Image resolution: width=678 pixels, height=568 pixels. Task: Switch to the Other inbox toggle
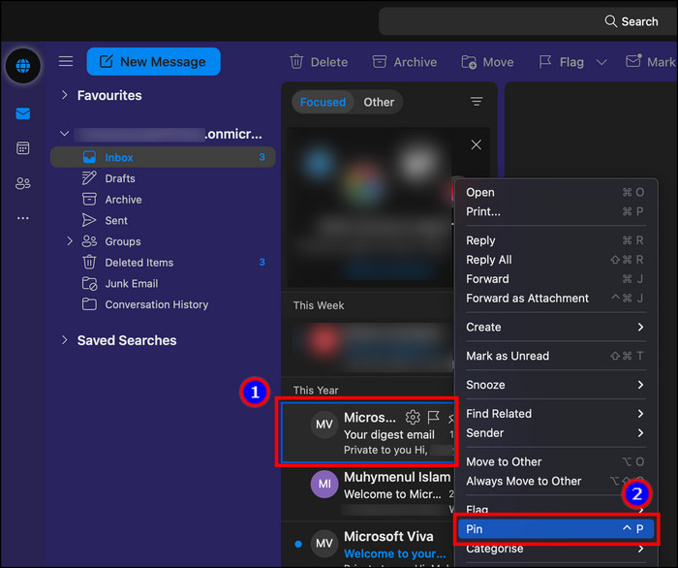click(379, 102)
